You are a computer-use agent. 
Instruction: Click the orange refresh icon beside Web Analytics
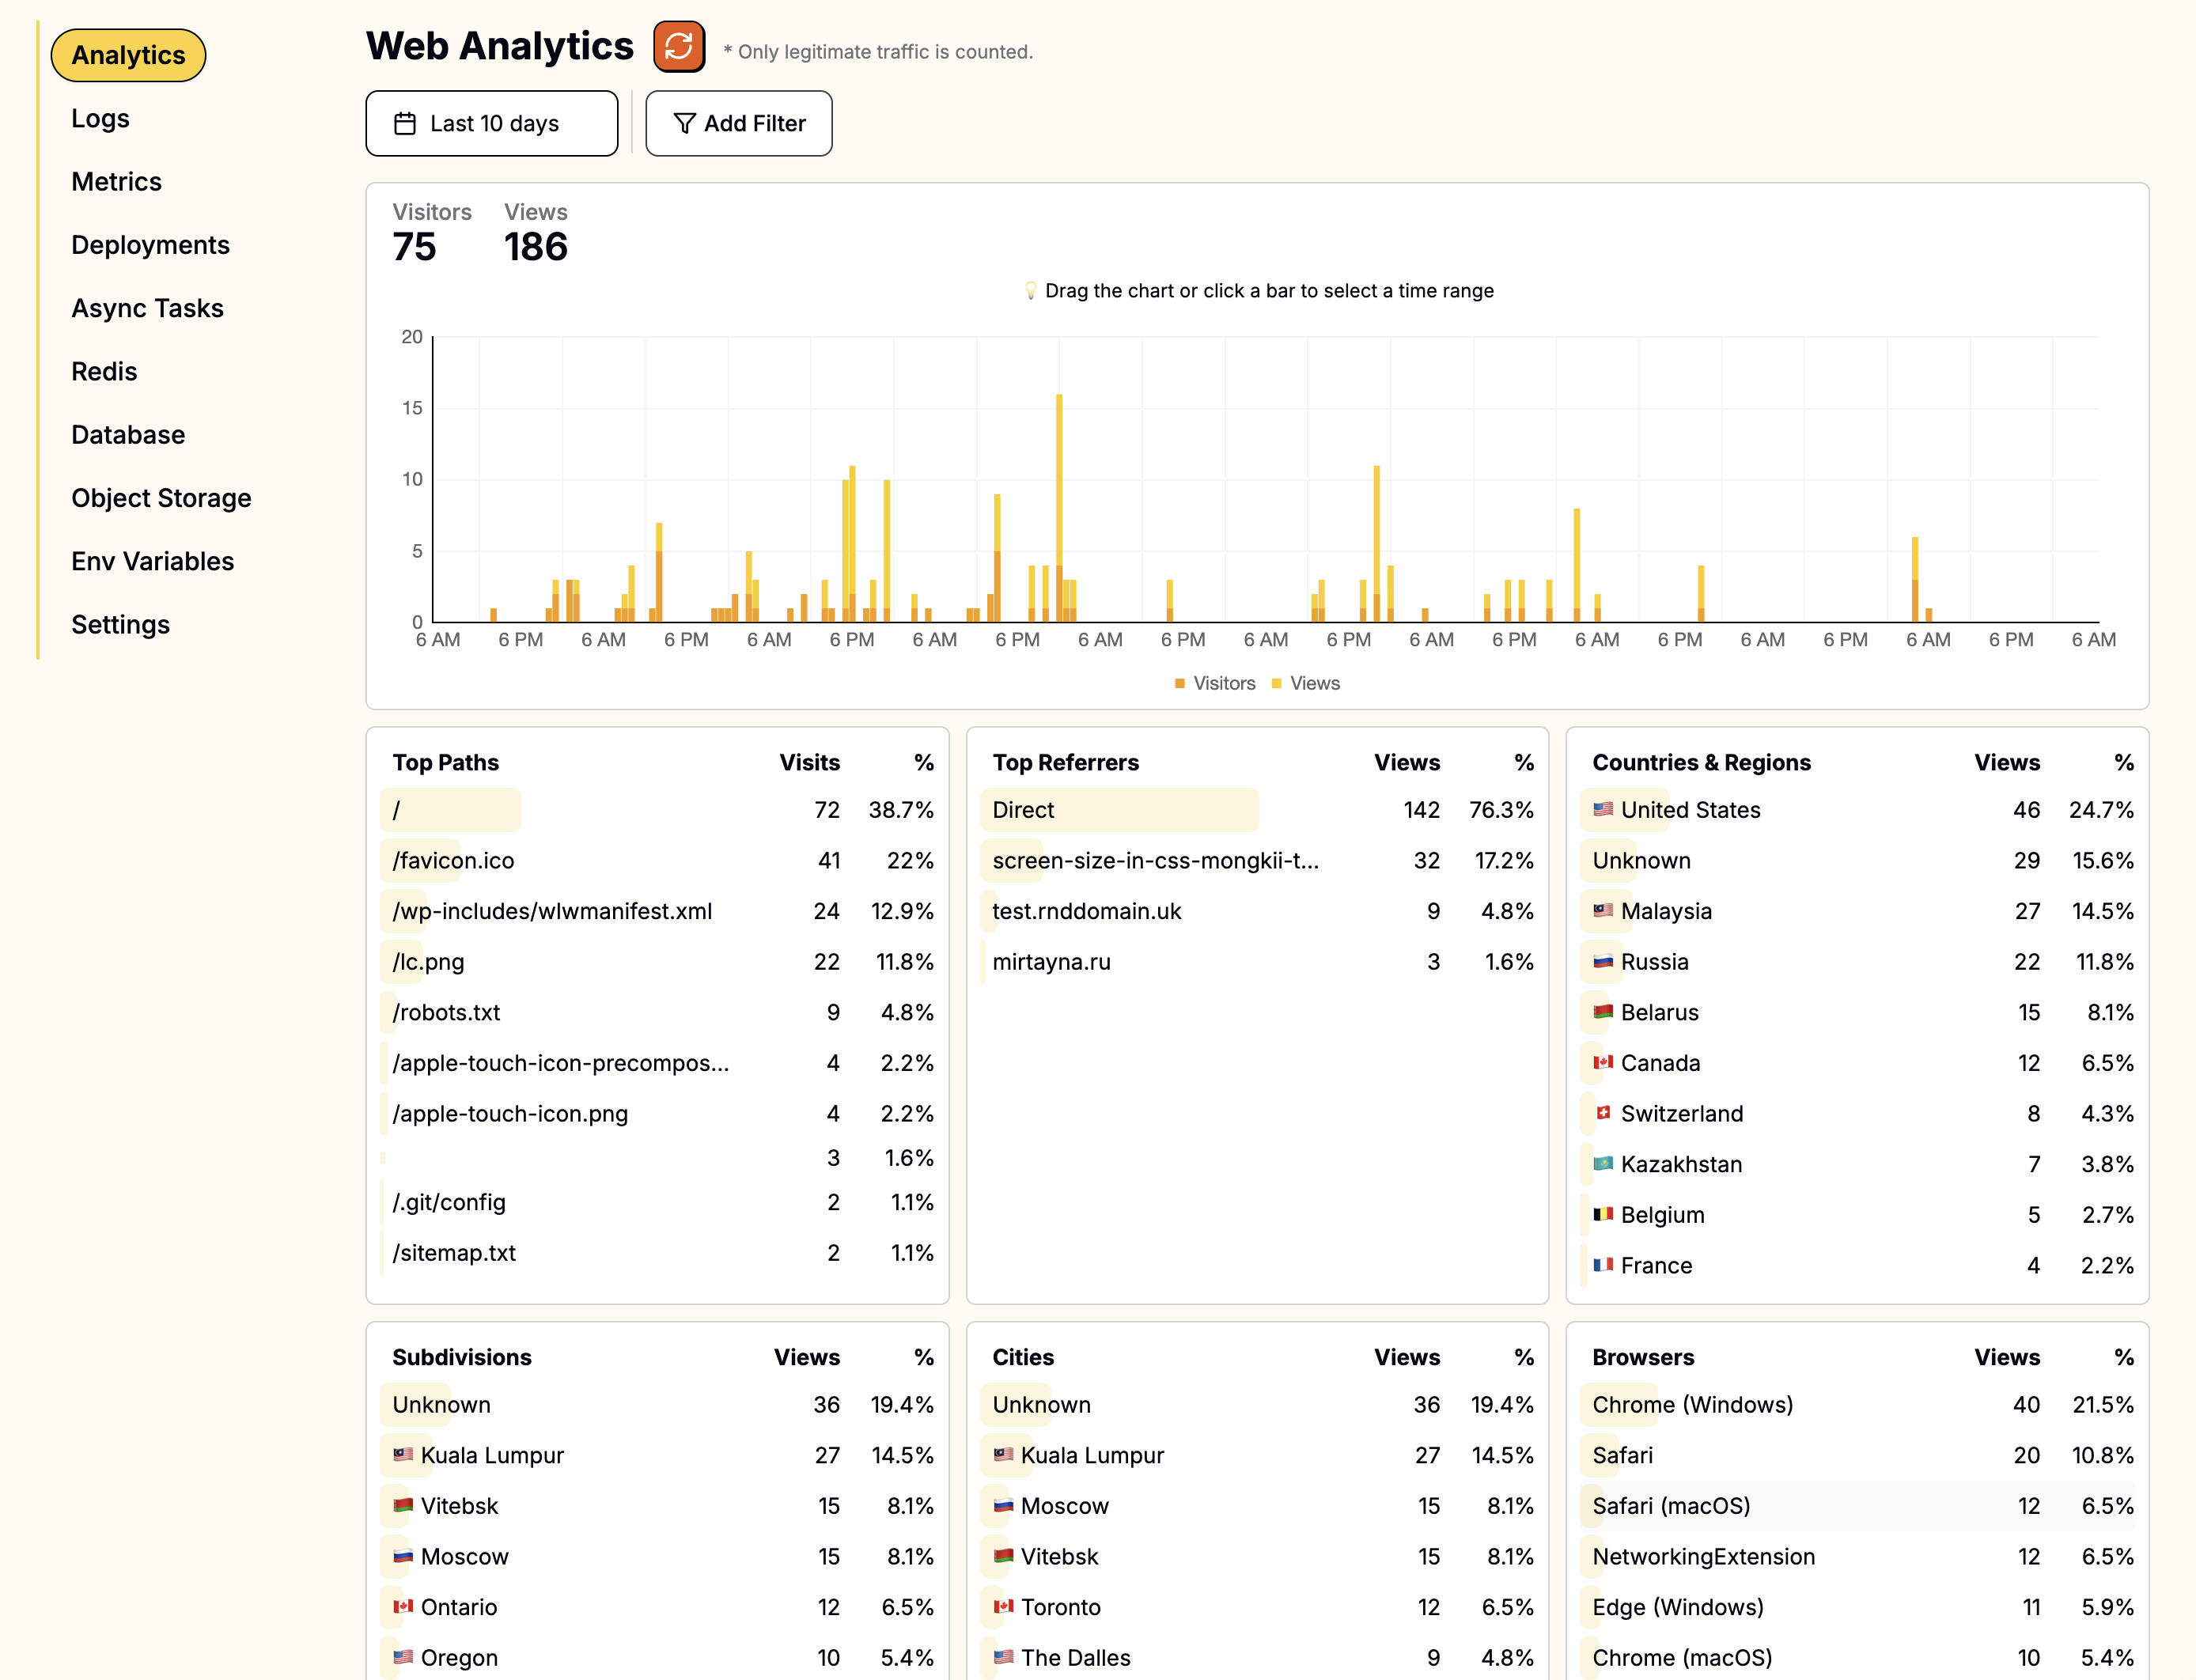pos(679,46)
